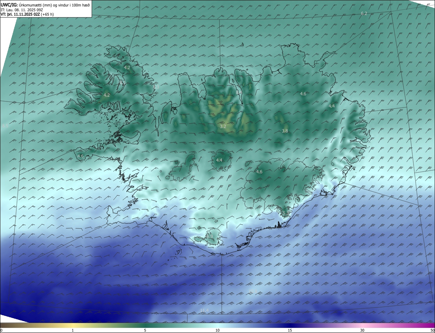Click the legend tick label 1

click(73, 330)
